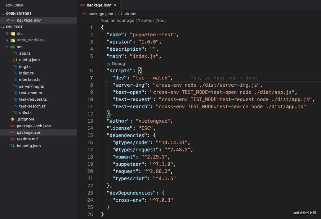
Task: Click the TS icon beside test-search.ts
Action: click(15, 106)
